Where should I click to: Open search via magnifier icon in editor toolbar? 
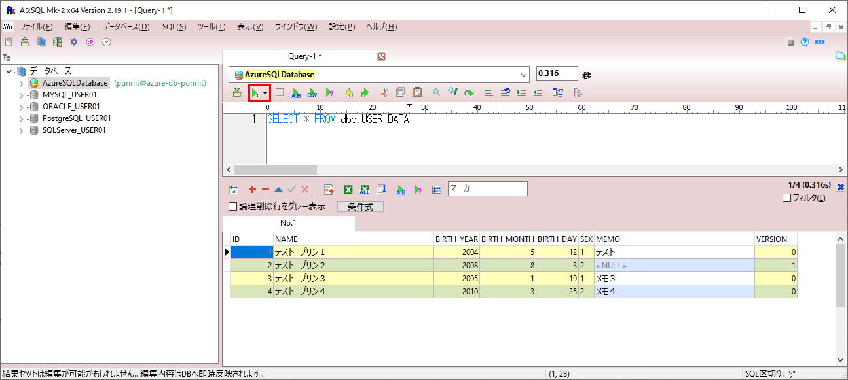pos(436,92)
